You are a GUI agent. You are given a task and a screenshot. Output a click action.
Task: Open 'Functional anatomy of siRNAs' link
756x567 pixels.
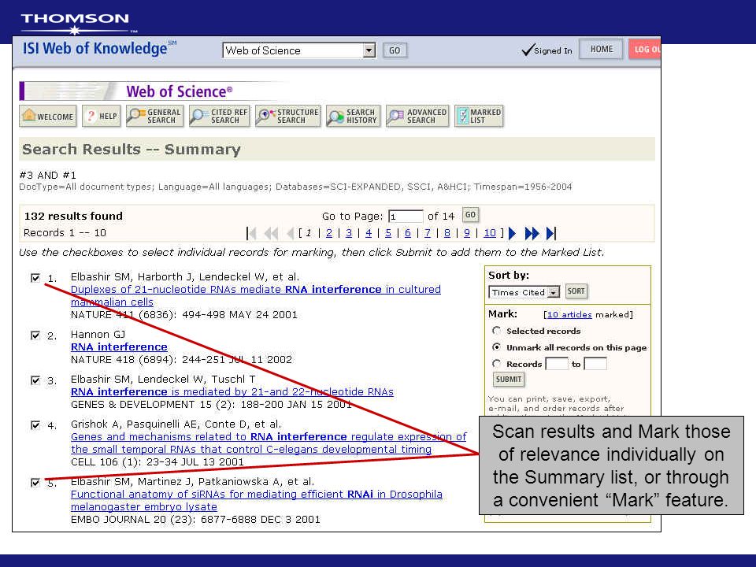[257, 501]
